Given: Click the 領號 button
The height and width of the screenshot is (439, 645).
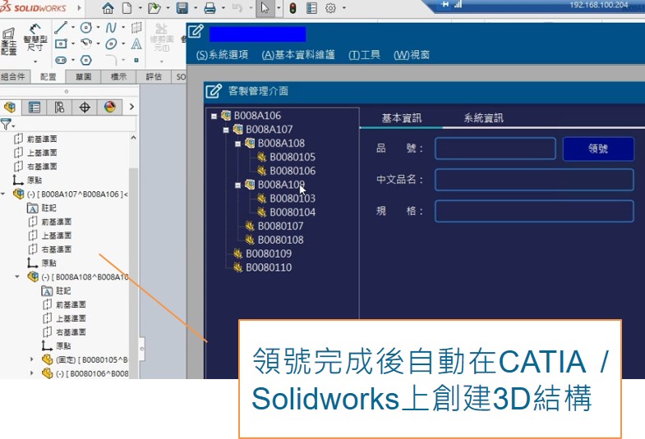Looking at the screenshot, I should (598, 149).
